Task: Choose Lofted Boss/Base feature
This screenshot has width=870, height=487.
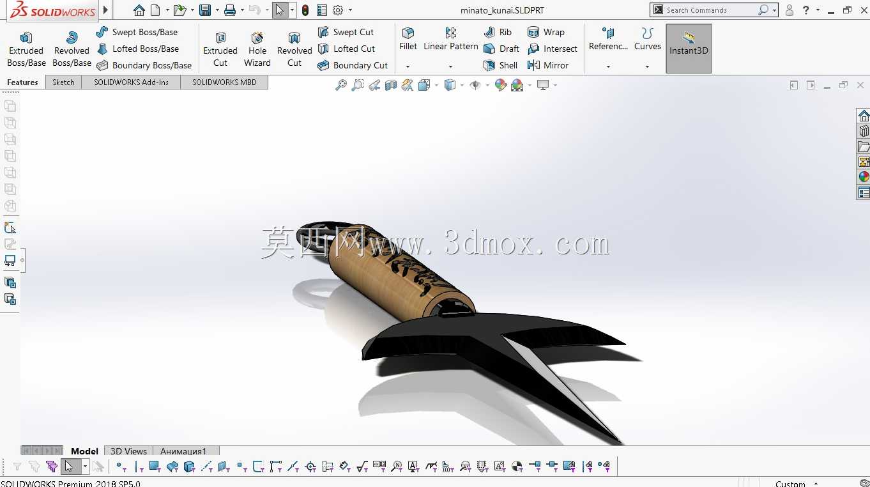Action: (138, 49)
